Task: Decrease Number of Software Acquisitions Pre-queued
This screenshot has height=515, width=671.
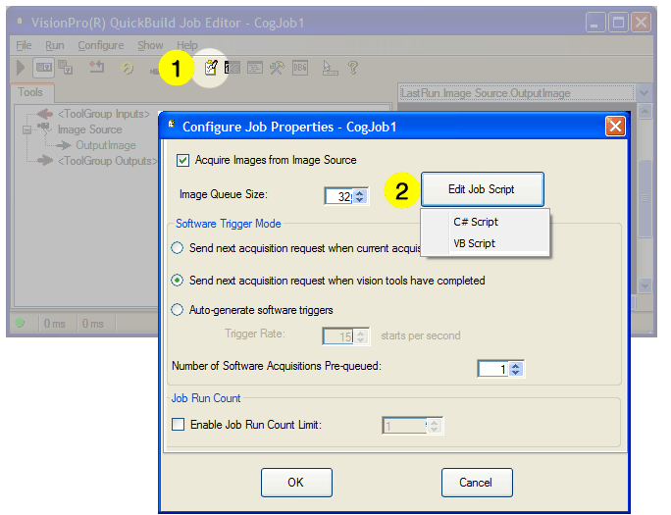Action: pos(516,373)
